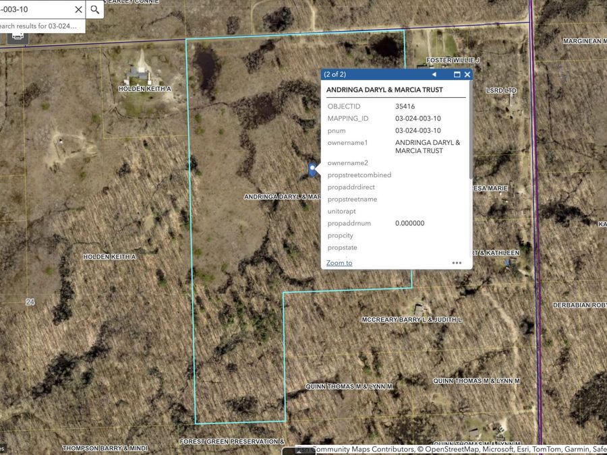Click MCCREARY BARRY L & JUDITH L label
The height and width of the screenshot is (455, 607).
[x=411, y=320]
